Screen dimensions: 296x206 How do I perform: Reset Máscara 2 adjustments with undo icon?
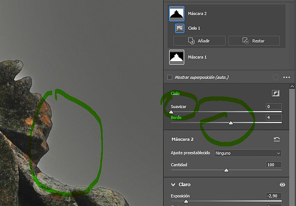tap(277, 139)
